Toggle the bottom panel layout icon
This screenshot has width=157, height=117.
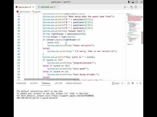point(133,2)
